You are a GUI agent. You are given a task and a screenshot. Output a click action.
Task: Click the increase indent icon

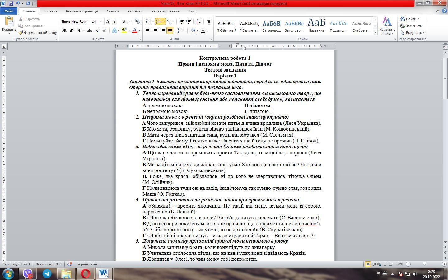point(189,21)
